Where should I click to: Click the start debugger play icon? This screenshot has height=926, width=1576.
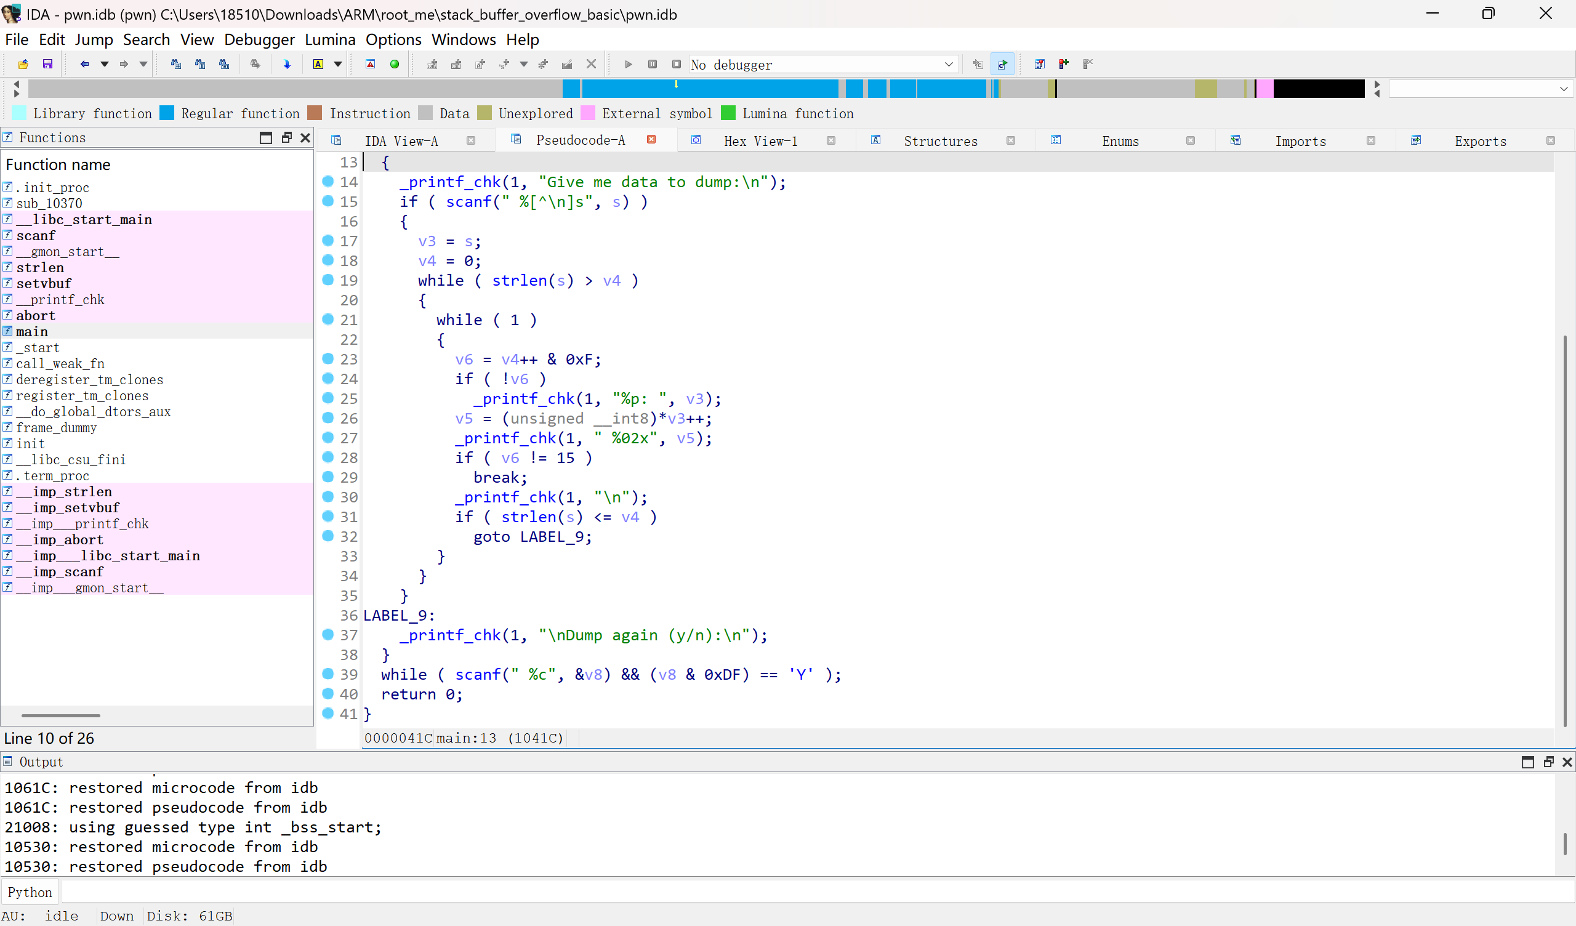(x=628, y=64)
